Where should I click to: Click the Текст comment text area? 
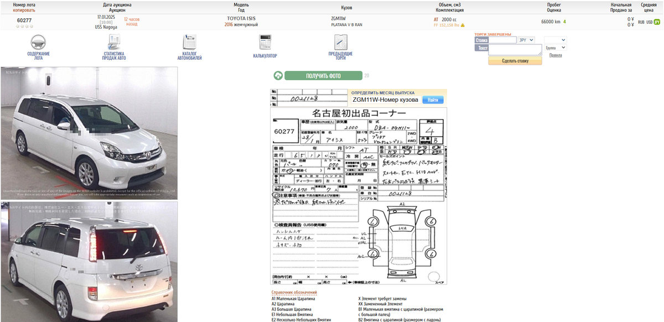click(515, 50)
